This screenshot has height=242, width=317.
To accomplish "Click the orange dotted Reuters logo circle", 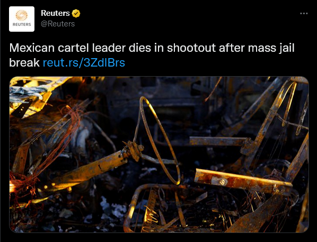I will pyautogui.click(x=22, y=15).
